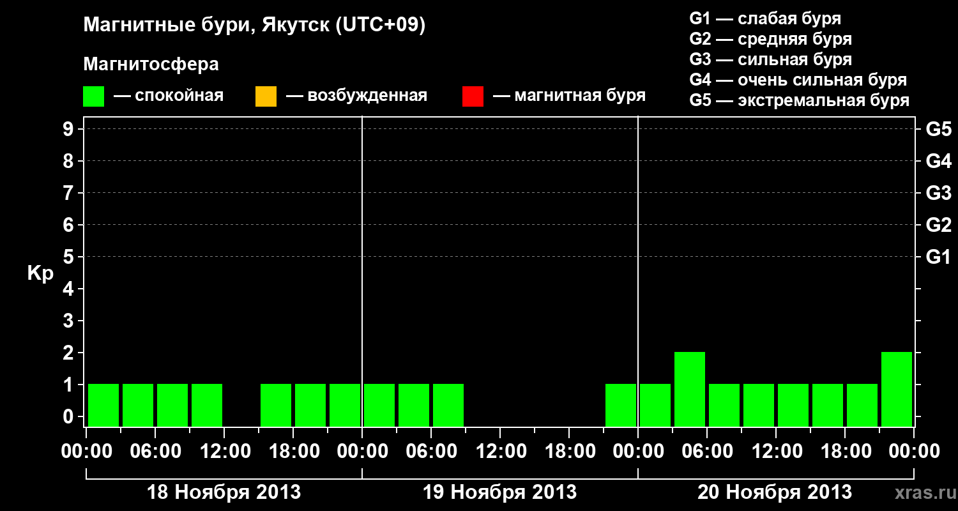
Task: Click the 00:00–03:00 bar on 18 Ноября
Action: pyautogui.click(x=103, y=405)
